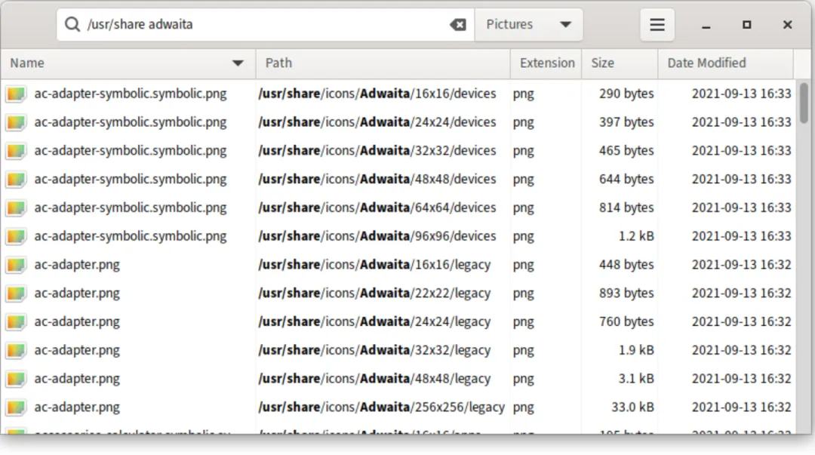Screen dimensions: 815x455
Task: Click path /usr/share/icons/Adwaita/48x48/legacy
Action: [375, 379]
